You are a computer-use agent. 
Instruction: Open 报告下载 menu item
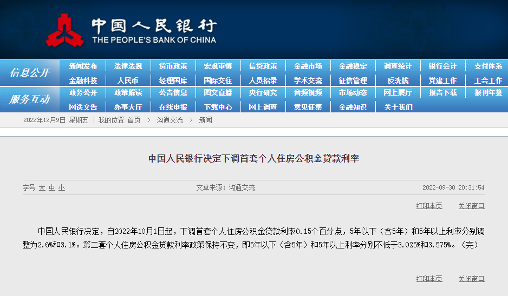click(443, 92)
